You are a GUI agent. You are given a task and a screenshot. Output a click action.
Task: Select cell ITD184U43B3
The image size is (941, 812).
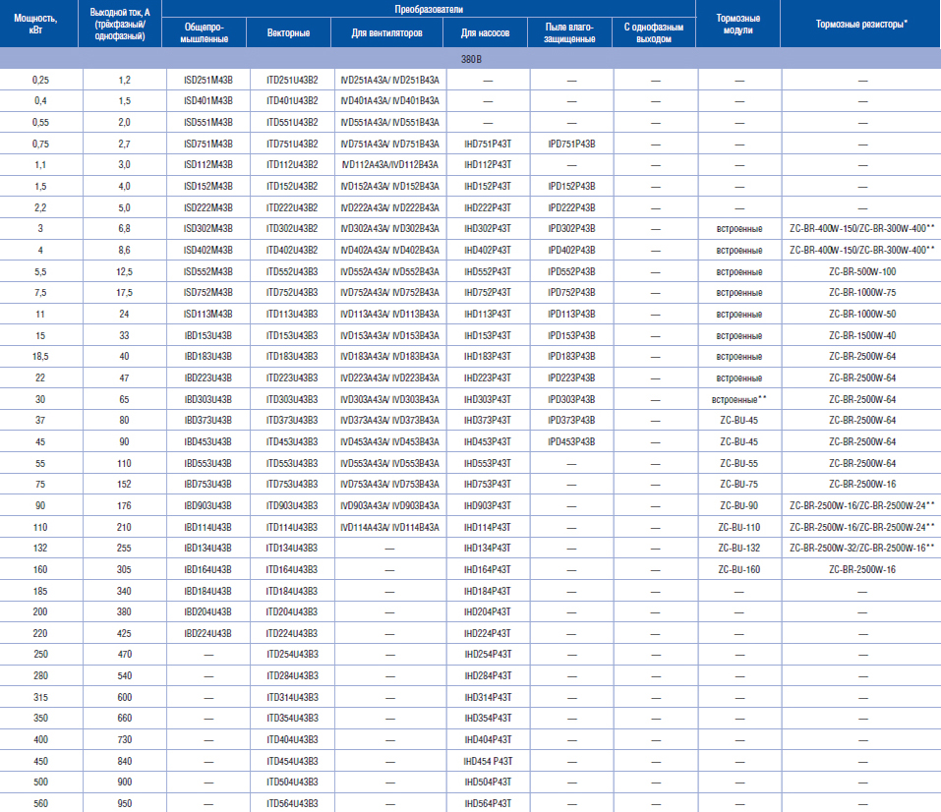click(x=292, y=591)
